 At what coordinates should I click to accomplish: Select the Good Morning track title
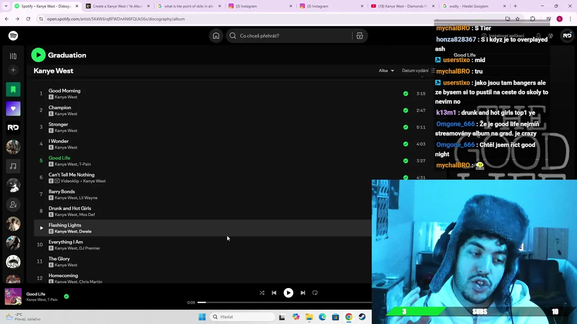point(64,90)
